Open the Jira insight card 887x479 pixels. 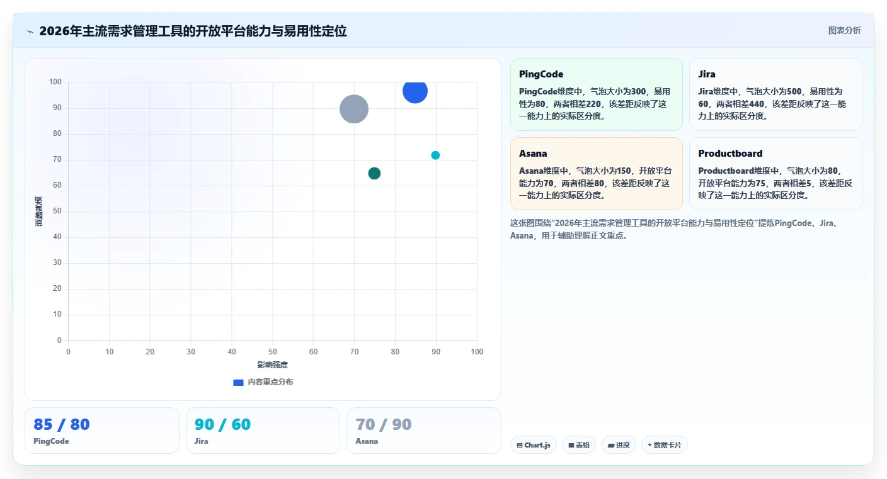click(x=775, y=94)
